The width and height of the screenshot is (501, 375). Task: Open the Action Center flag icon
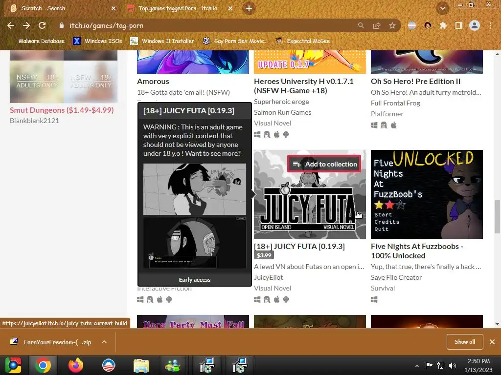click(429, 365)
